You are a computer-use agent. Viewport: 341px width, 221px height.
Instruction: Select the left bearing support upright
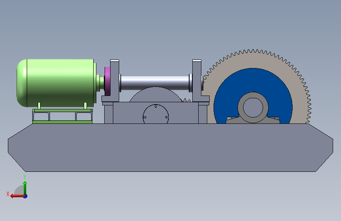pyautogui.click(x=114, y=81)
